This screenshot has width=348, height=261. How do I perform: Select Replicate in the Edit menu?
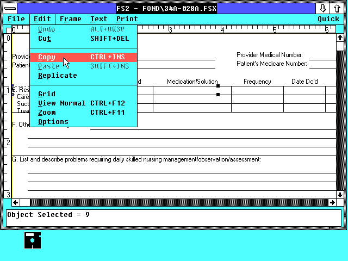point(83,76)
